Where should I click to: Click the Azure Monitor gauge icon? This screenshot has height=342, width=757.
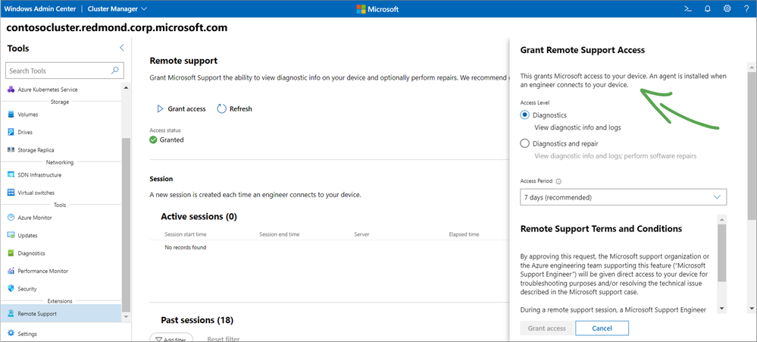click(11, 218)
